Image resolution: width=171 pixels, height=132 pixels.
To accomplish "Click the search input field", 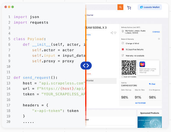I will (102, 7).
